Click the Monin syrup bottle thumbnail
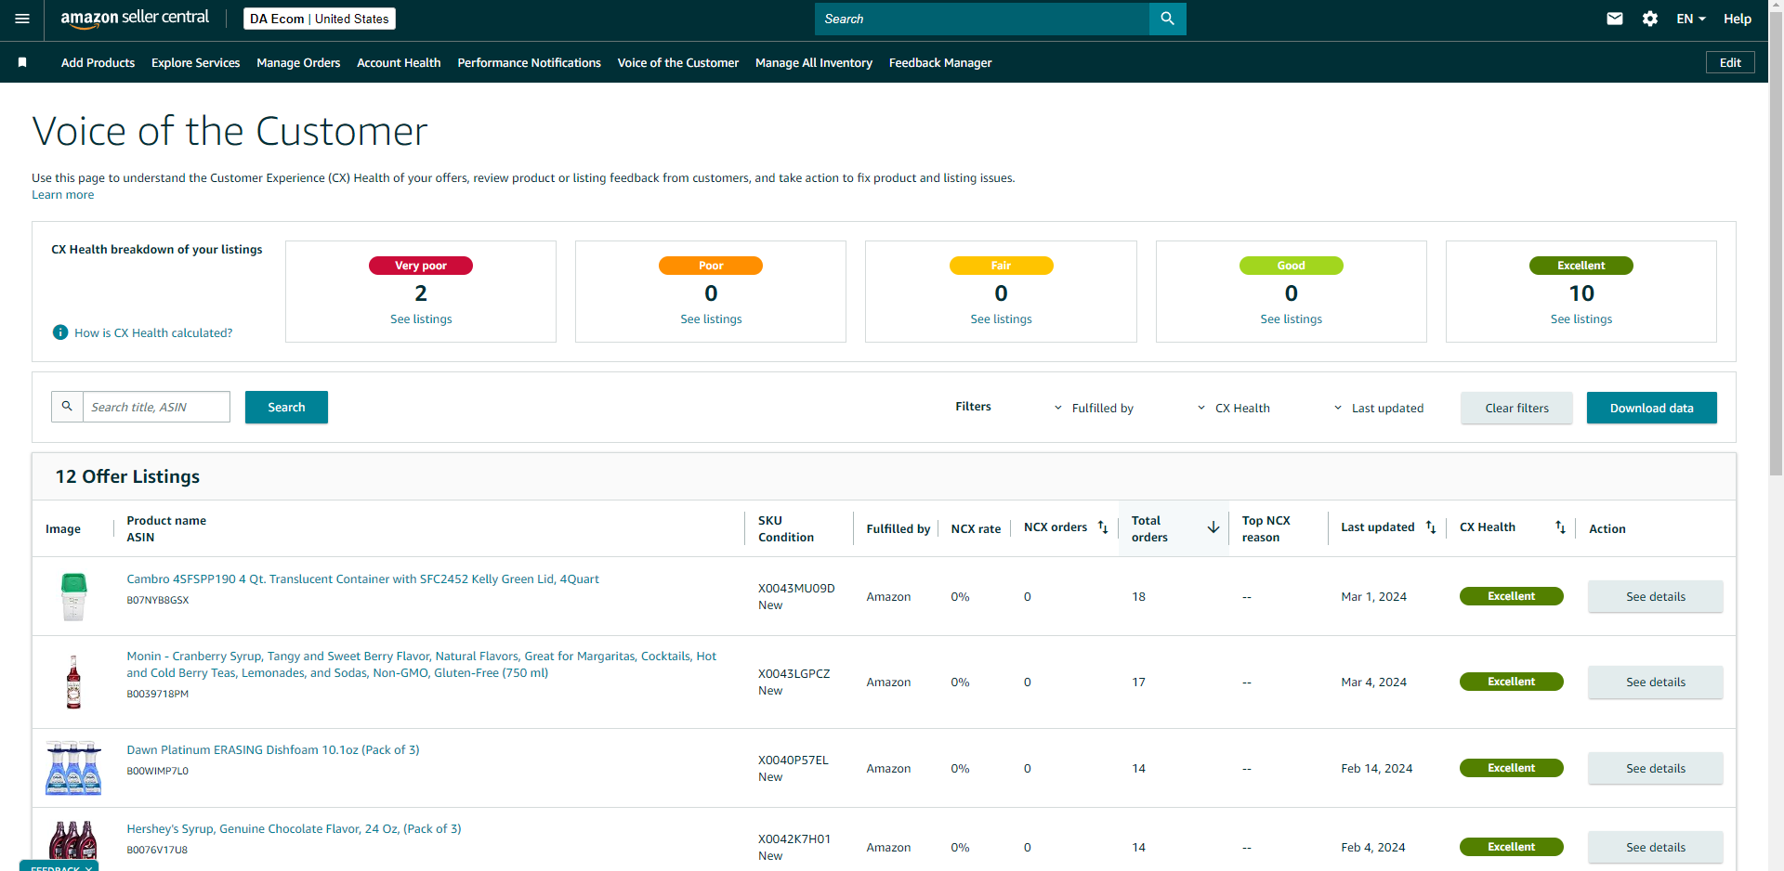1784x871 pixels. [73, 682]
